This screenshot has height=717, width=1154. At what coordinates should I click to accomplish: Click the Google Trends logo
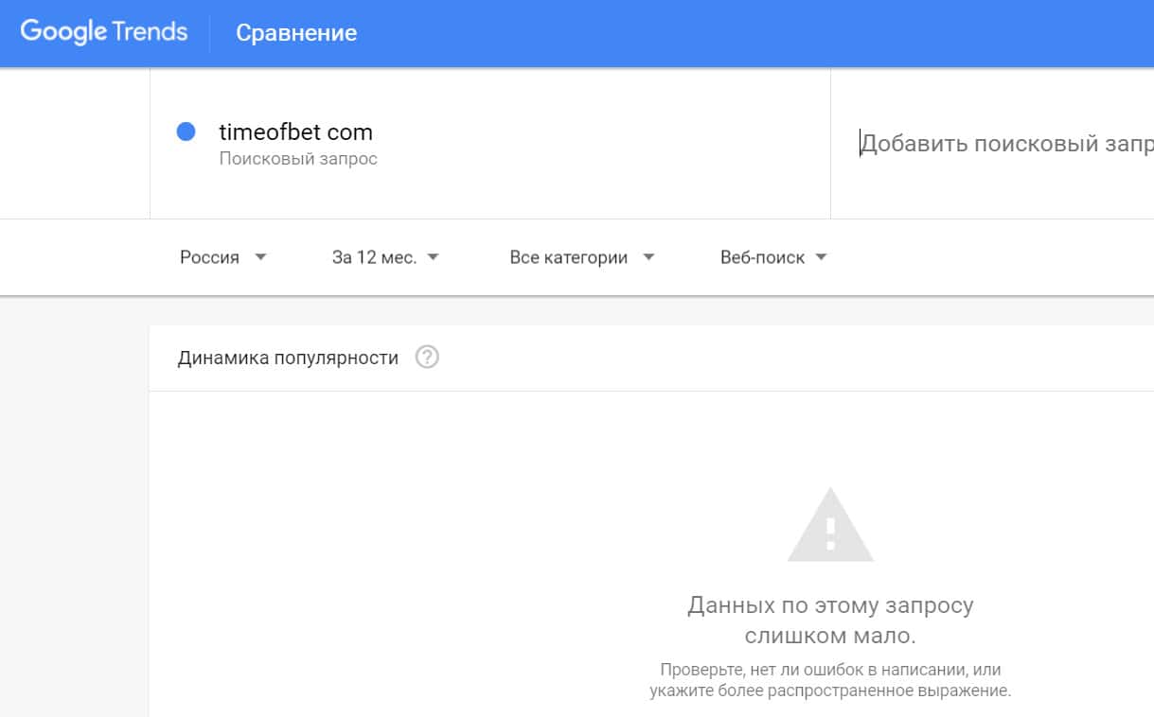click(x=104, y=32)
